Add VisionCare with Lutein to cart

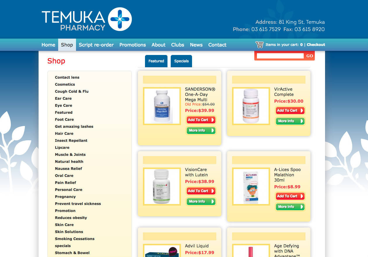coord(201,191)
